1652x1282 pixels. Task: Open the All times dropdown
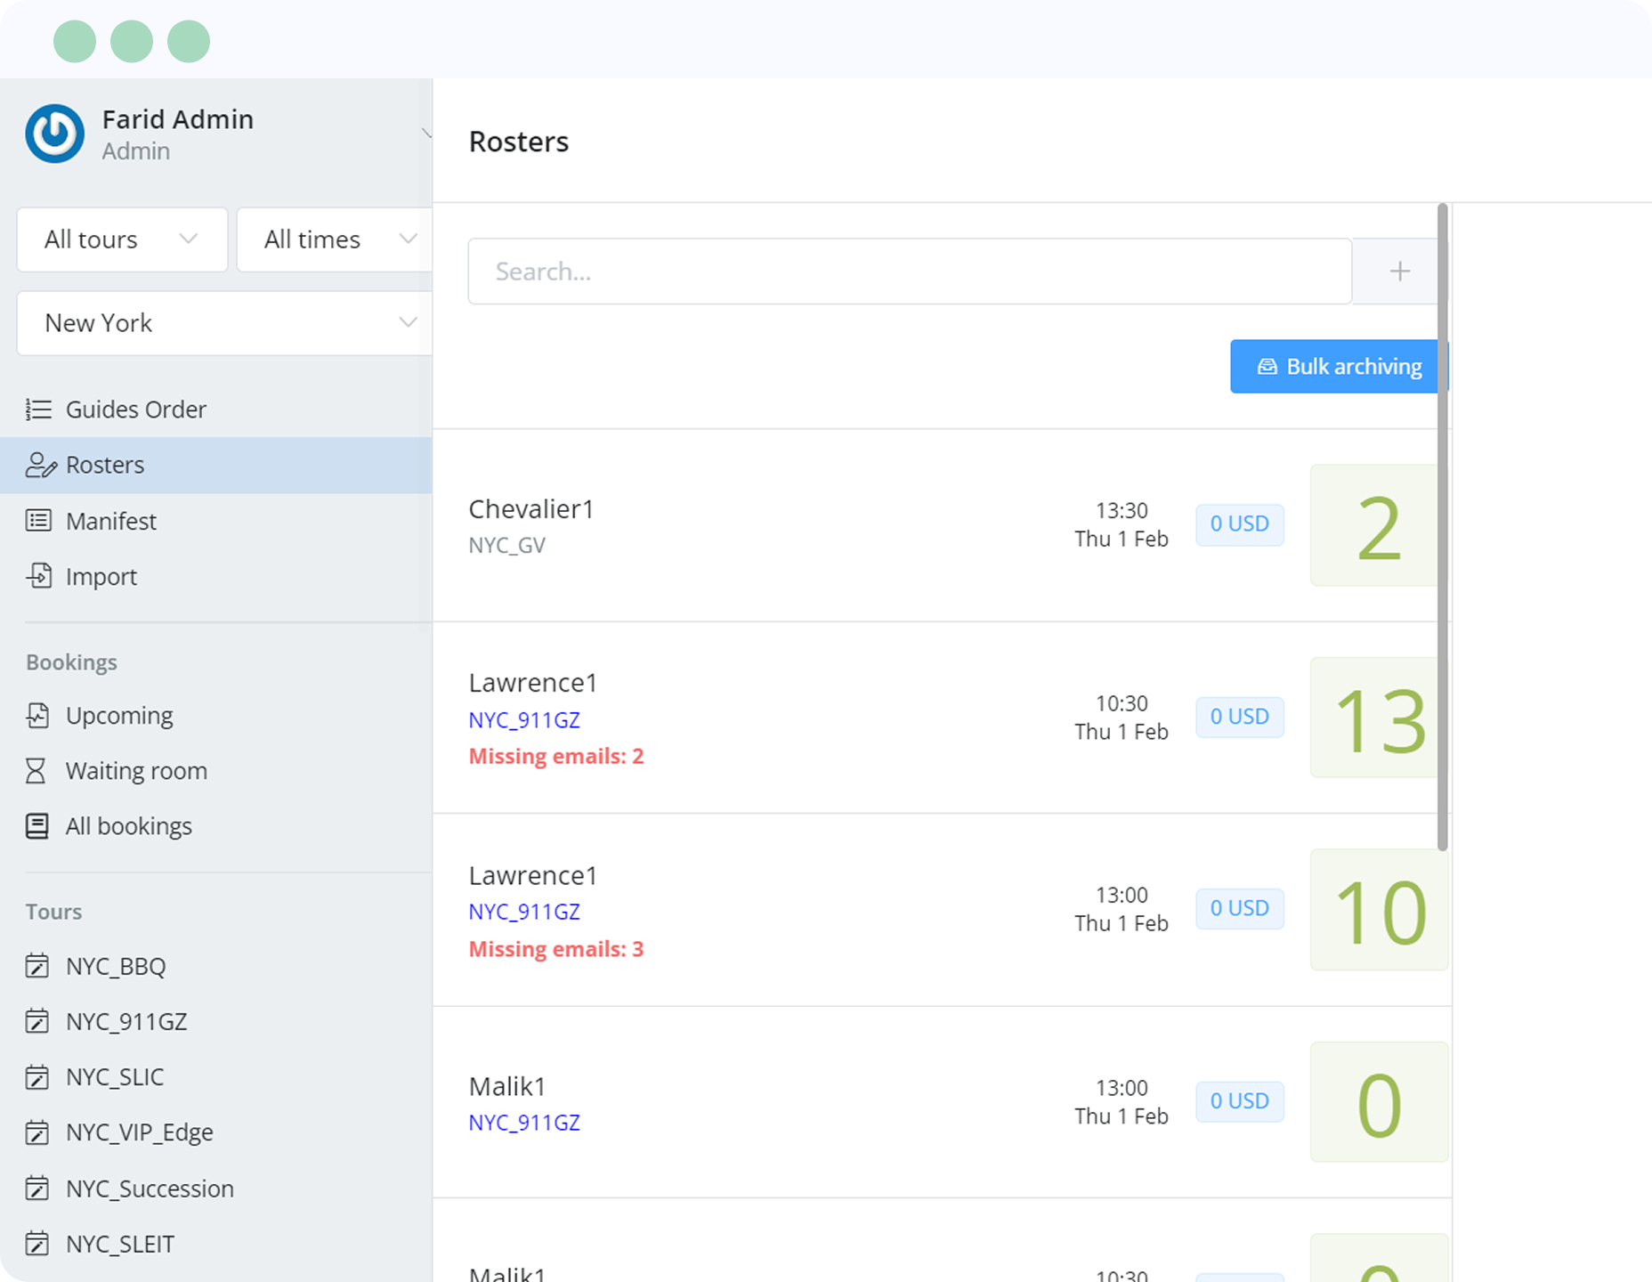pos(335,239)
